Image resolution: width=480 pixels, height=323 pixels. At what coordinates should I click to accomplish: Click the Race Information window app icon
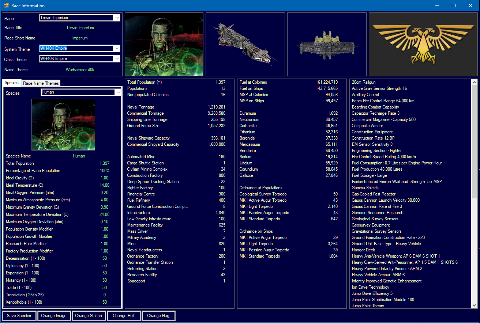pos(6,5)
